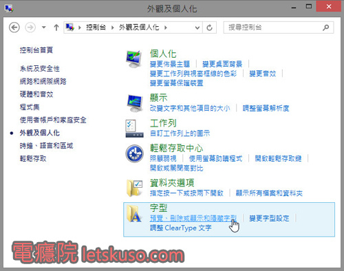Click 調整螢幕解析度 link
The height and width of the screenshot is (271, 344).
(x=266, y=108)
